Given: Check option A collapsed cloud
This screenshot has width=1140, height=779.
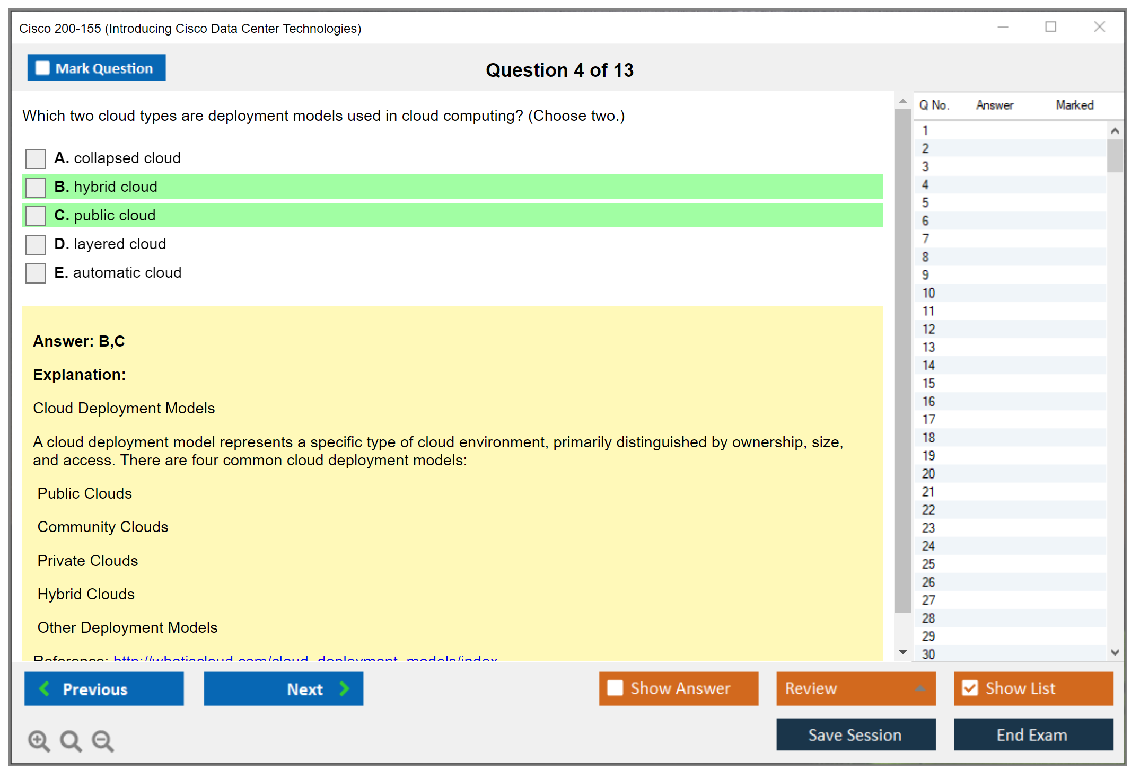Looking at the screenshot, I should tap(36, 158).
